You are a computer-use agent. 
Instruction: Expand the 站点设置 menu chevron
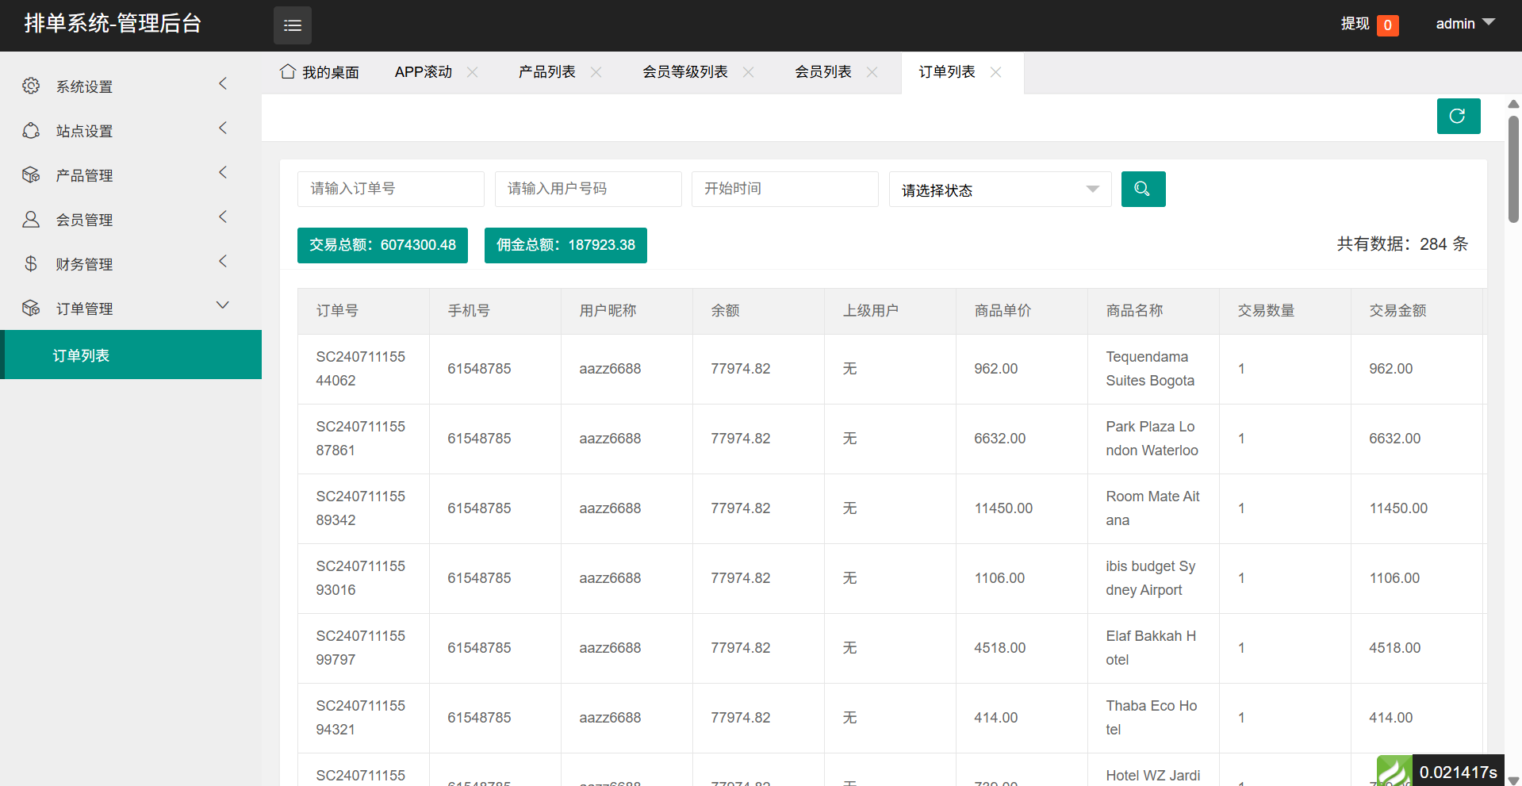[223, 128]
